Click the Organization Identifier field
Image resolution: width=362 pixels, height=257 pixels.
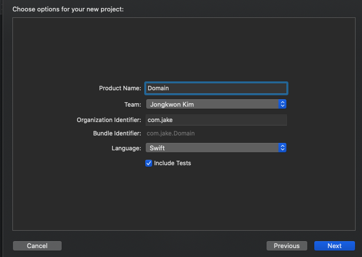pos(216,120)
